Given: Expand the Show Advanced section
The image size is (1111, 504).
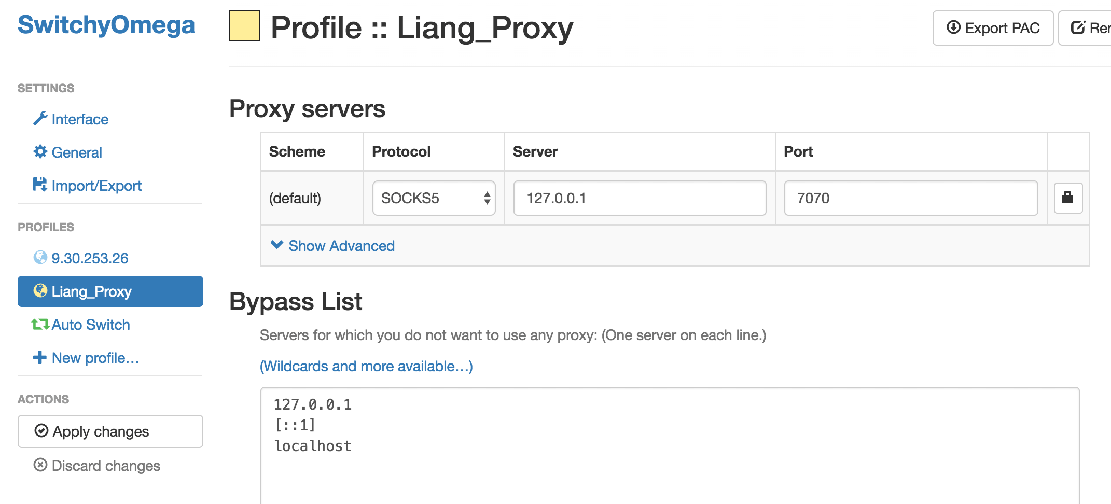Looking at the screenshot, I should click(x=332, y=245).
